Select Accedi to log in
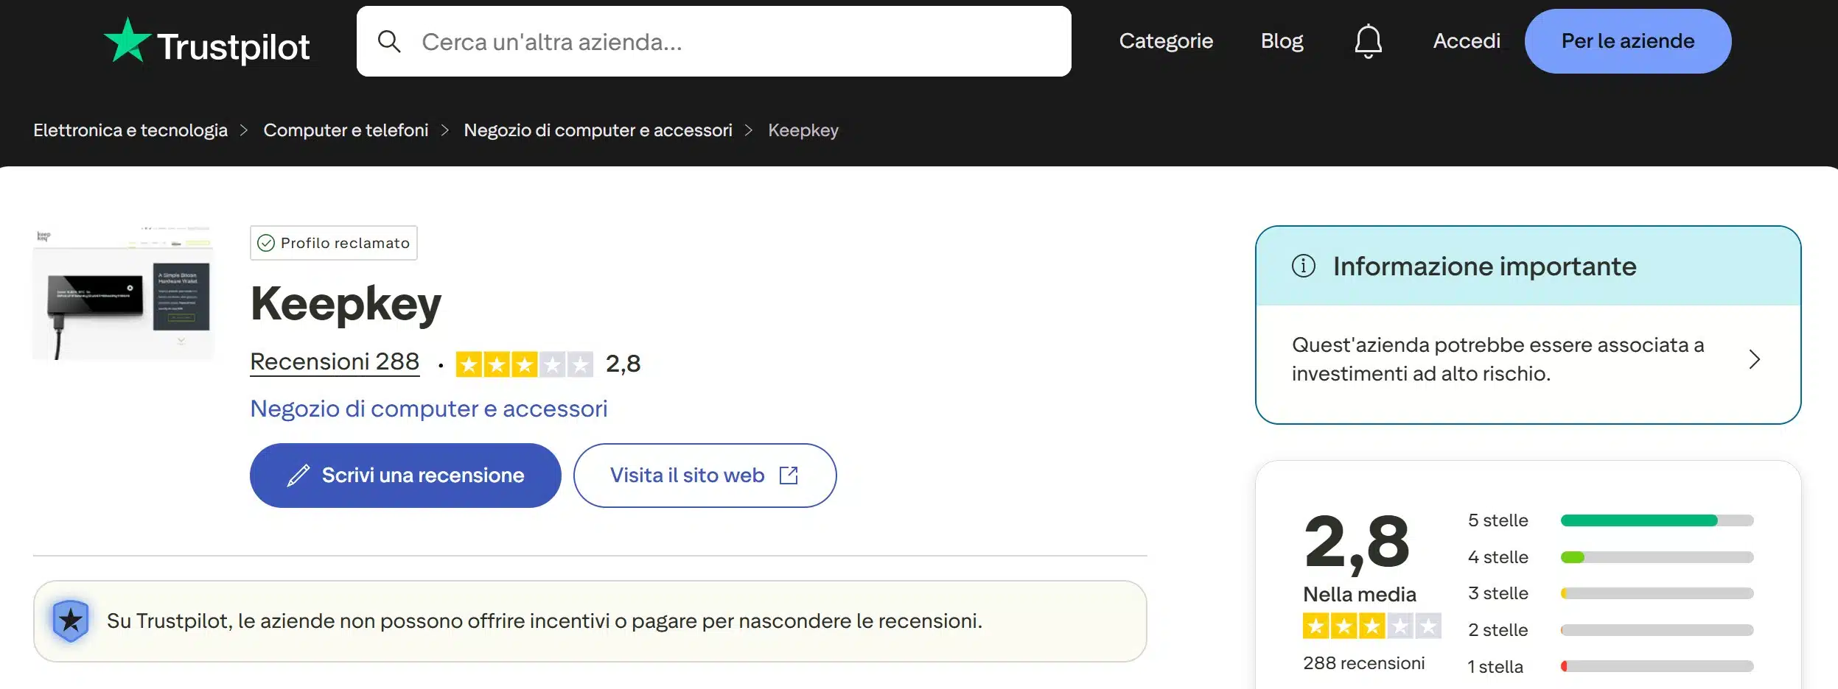 click(1467, 41)
